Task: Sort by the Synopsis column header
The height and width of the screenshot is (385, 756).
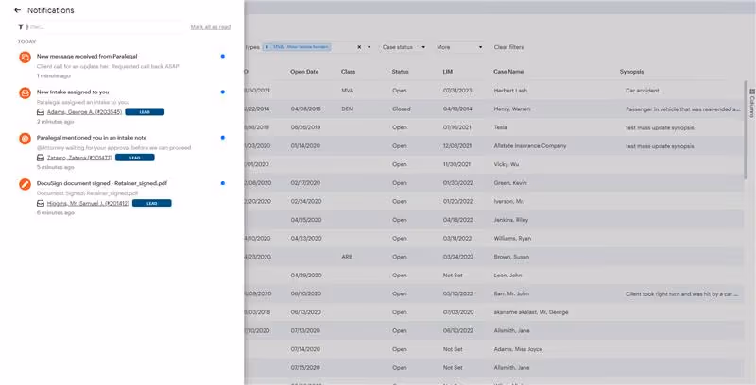Action: [x=631, y=72]
